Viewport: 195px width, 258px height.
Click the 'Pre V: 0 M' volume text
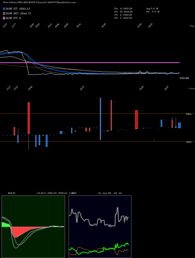153,12
